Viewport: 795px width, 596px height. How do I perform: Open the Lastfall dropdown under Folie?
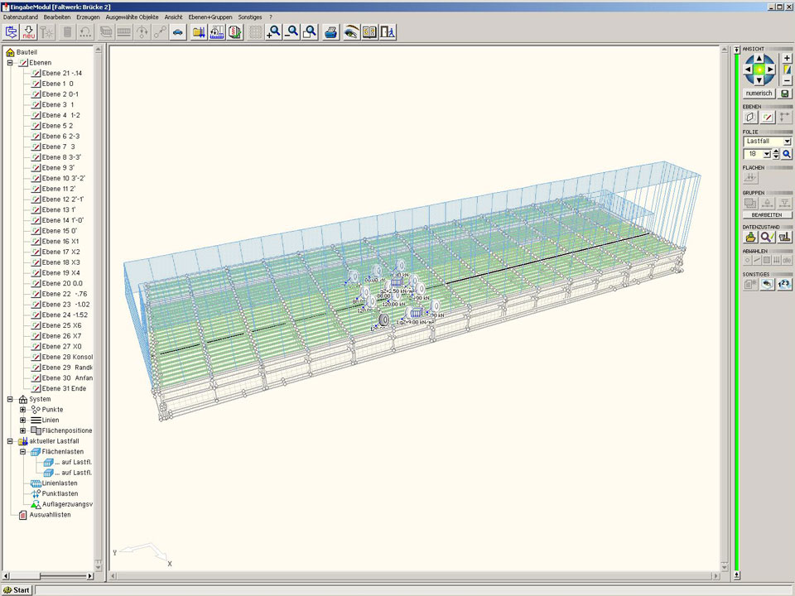click(787, 142)
